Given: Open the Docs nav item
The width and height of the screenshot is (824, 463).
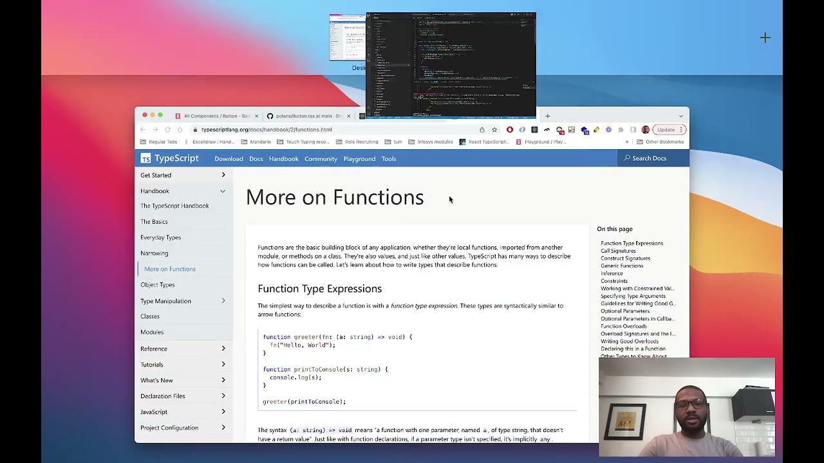Looking at the screenshot, I should pos(256,159).
